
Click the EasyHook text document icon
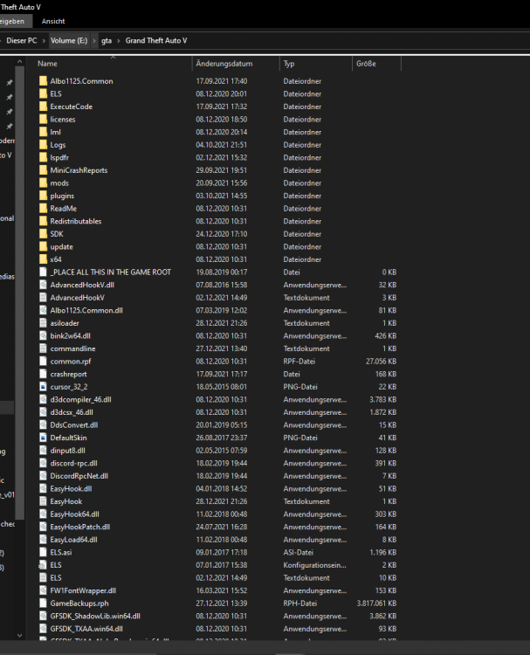(x=43, y=501)
